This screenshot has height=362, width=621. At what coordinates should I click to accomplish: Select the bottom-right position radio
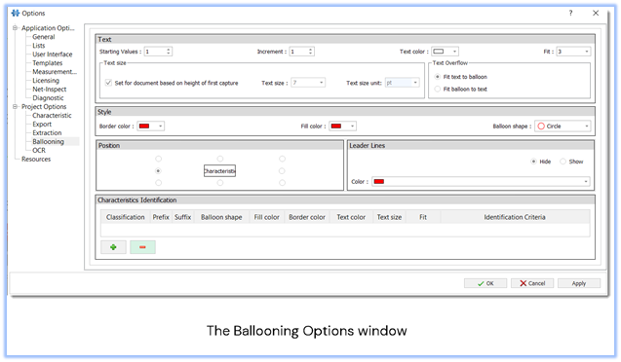[282, 183]
